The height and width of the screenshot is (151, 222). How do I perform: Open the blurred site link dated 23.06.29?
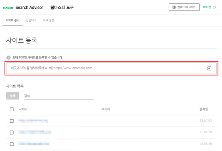coord(35,132)
